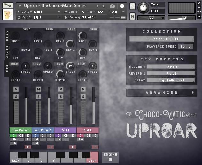202x165 pixels.
Task: Solo the Low-Ender 1 channel
Action: click(x=16, y=97)
